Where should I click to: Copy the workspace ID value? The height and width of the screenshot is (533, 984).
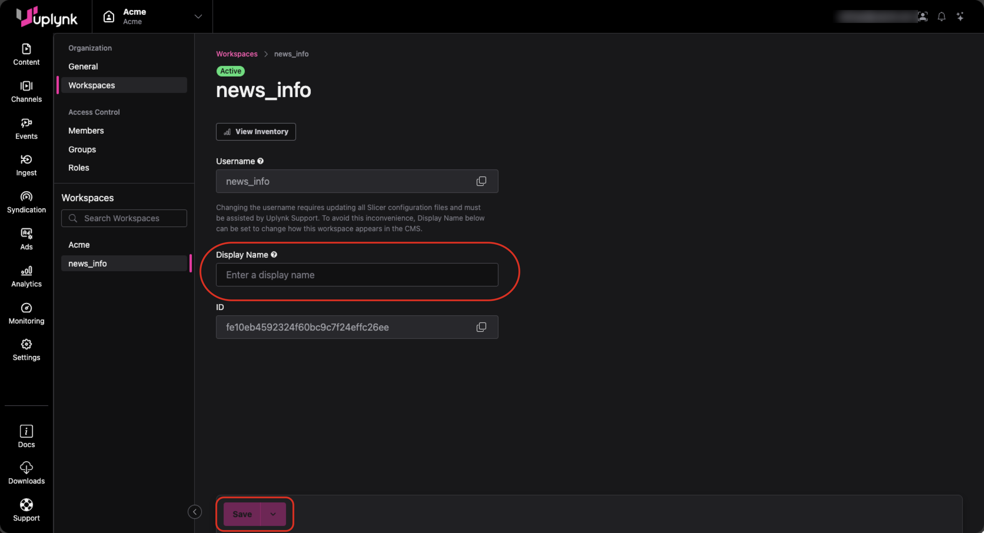tap(481, 327)
